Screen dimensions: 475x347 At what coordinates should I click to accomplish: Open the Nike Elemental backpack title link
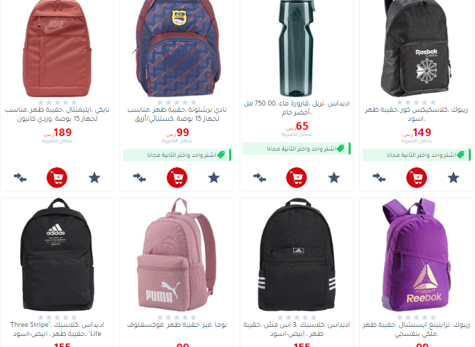coord(57,114)
